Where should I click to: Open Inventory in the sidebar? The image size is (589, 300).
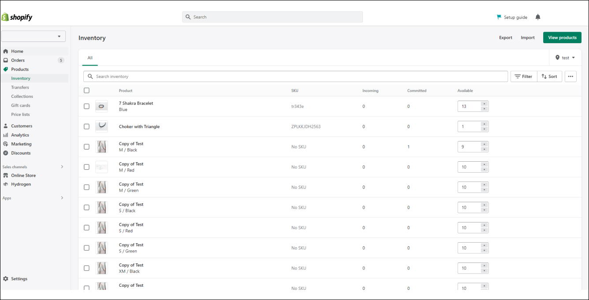pos(21,78)
